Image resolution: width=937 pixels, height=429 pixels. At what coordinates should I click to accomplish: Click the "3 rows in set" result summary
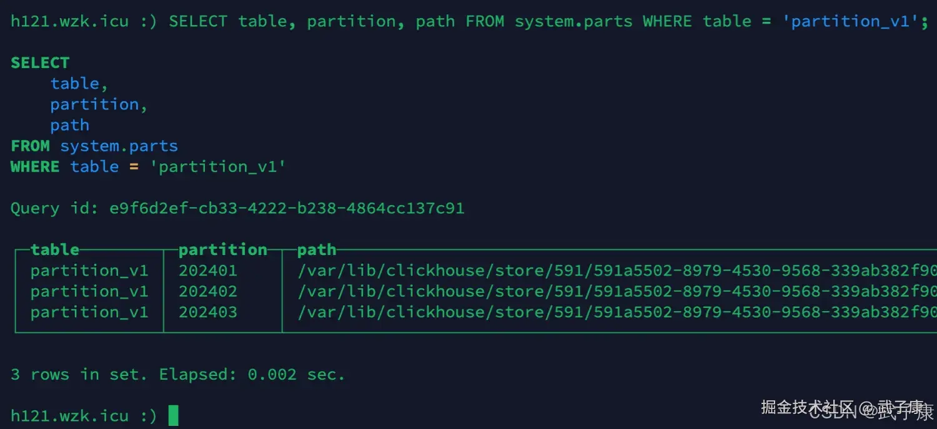78,375
